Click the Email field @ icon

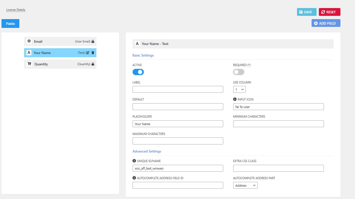coord(29,41)
